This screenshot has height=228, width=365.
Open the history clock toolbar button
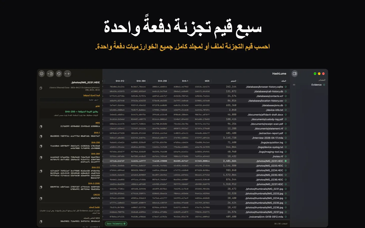tap(59, 74)
